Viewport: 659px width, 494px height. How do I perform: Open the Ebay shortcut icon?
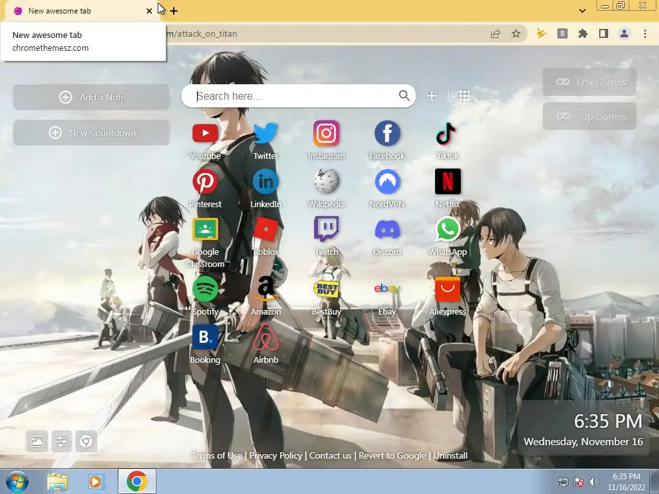coord(387,289)
